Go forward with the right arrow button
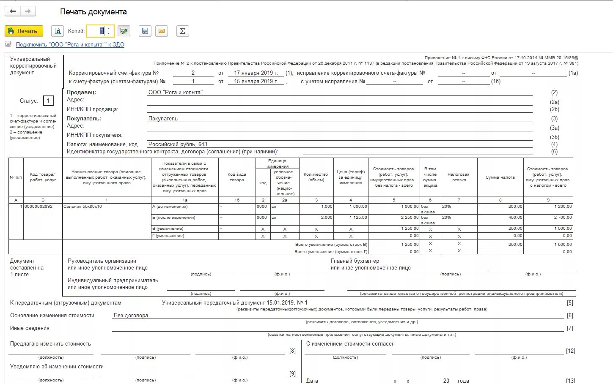Screen dimensions: 613x384 click(x=28, y=11)
